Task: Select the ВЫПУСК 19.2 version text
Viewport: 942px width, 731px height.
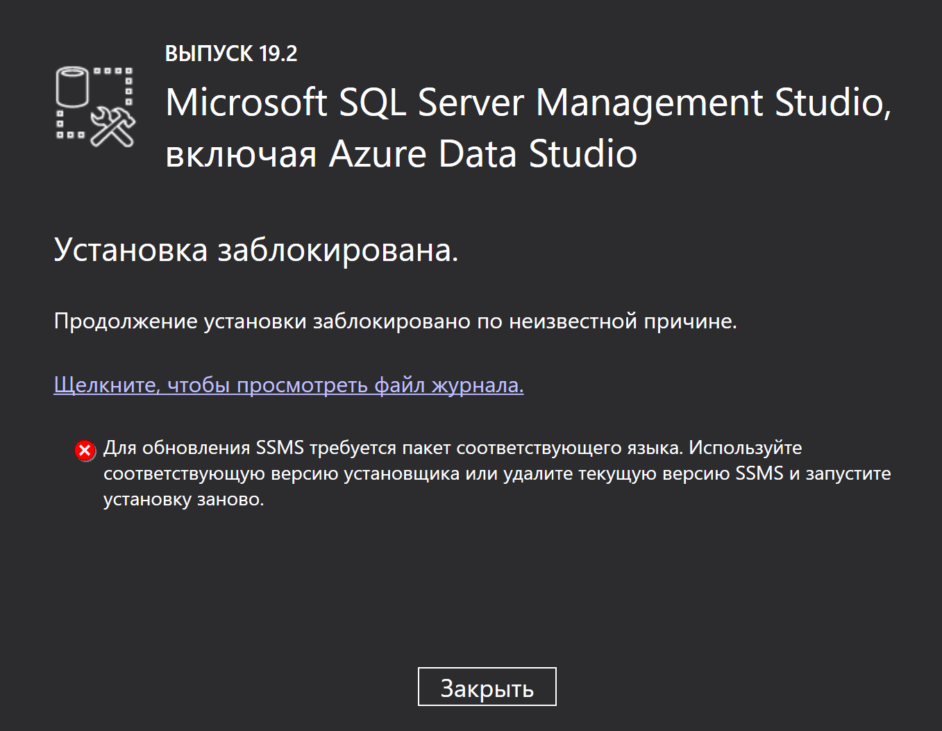Action: pos(231,53)
